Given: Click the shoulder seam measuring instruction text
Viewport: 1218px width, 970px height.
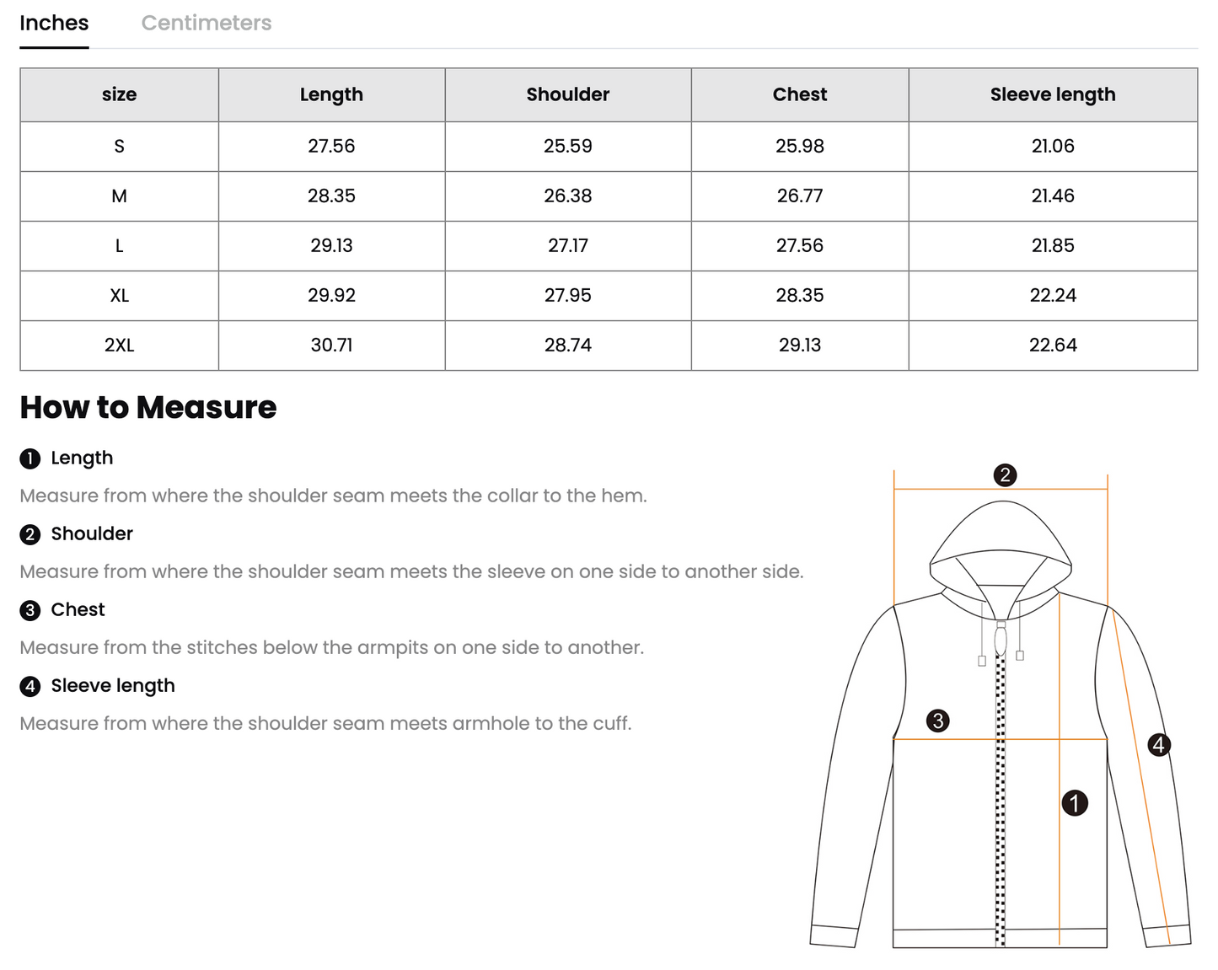Looking at the screenshot, I should tap(411, 571).
